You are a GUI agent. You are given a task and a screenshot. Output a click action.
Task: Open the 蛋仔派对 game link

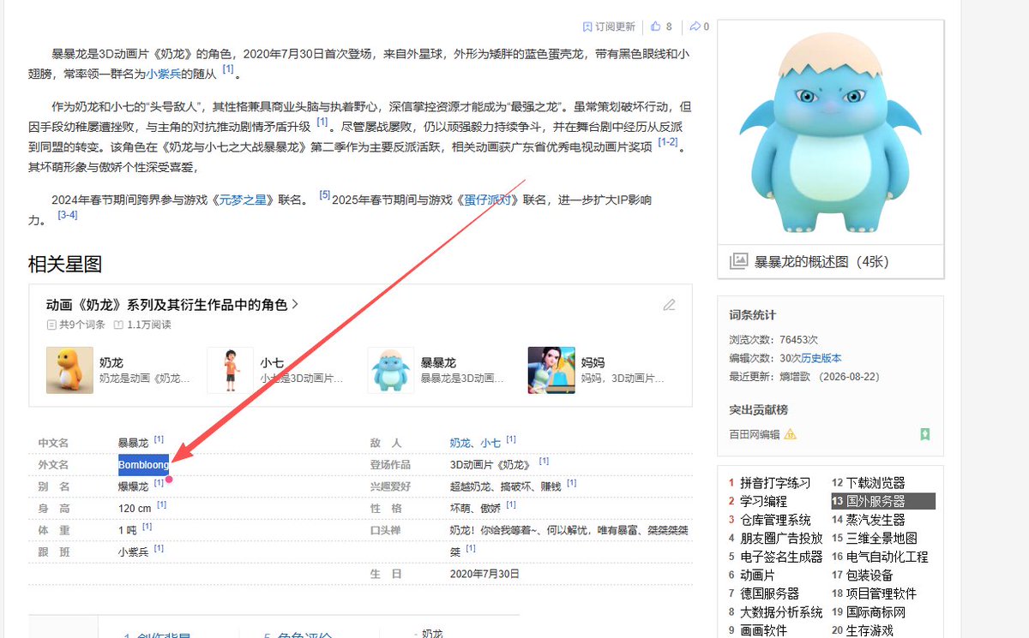tap(488, 200)
